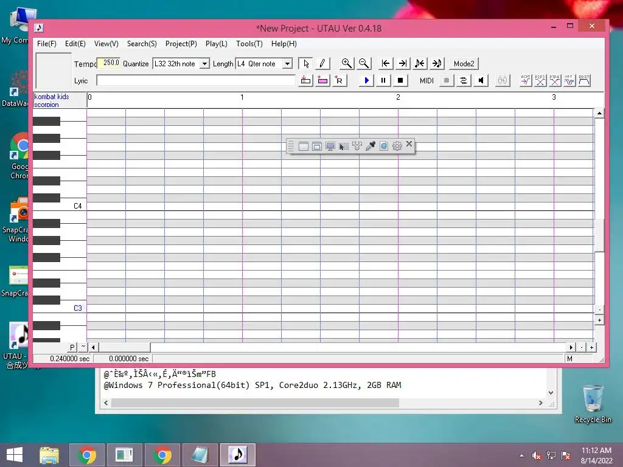This screenshot has height=467, width=623.
Task: Click the voicebank name 'kombat kids scorpion'
Action: tap(52, 100)
